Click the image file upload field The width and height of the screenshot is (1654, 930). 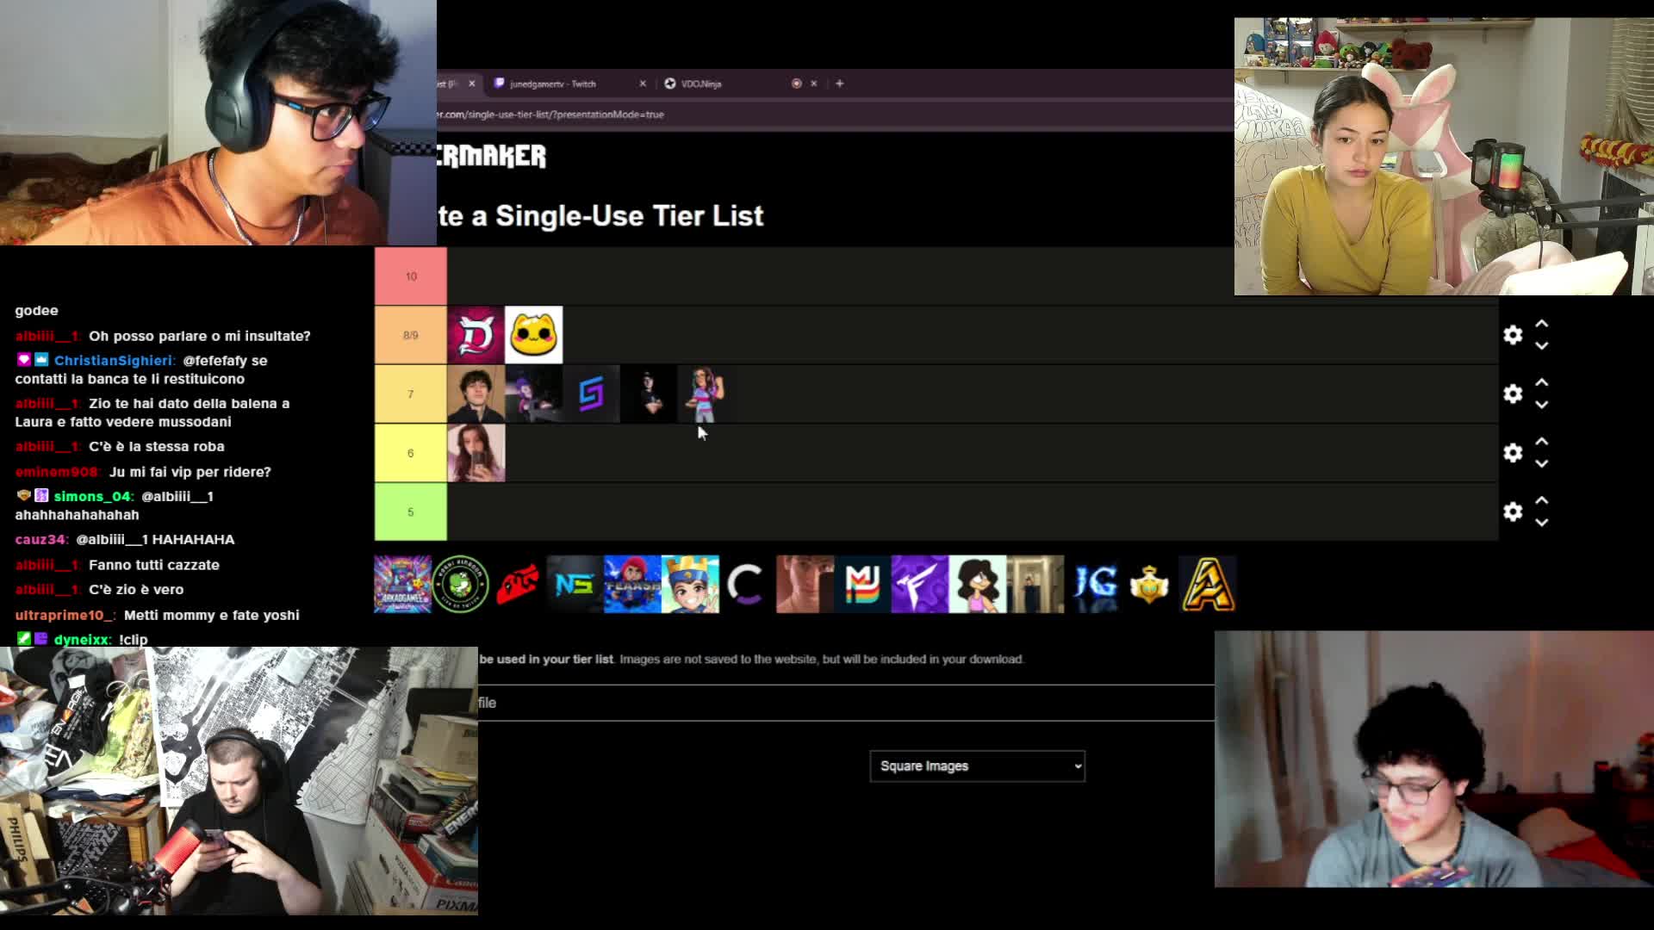coord(846,703)
